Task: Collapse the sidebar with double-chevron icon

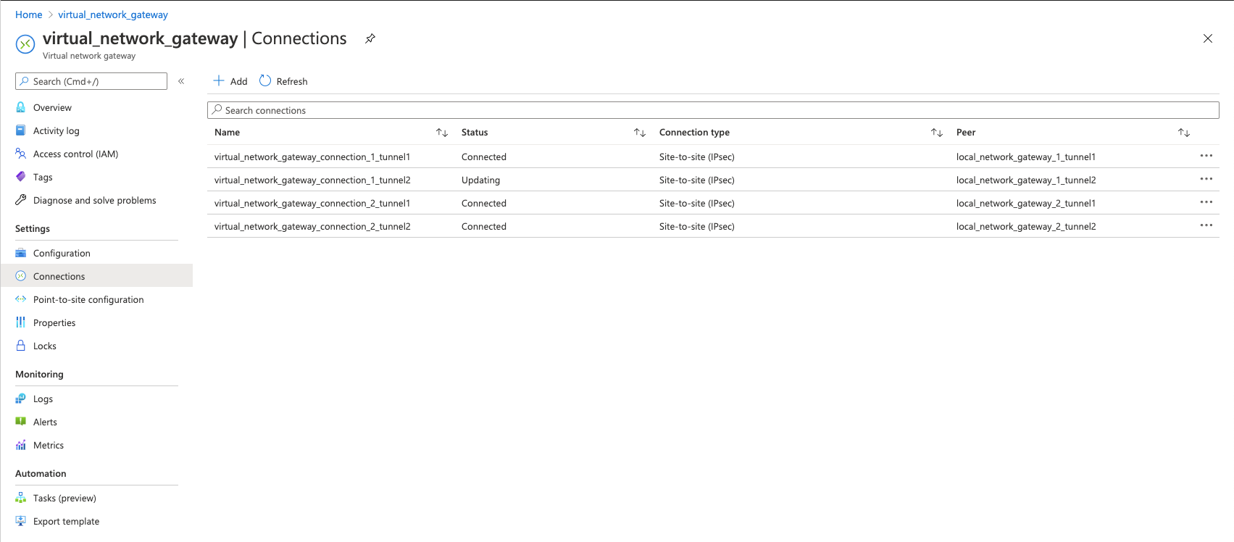Action: [181, 81]
